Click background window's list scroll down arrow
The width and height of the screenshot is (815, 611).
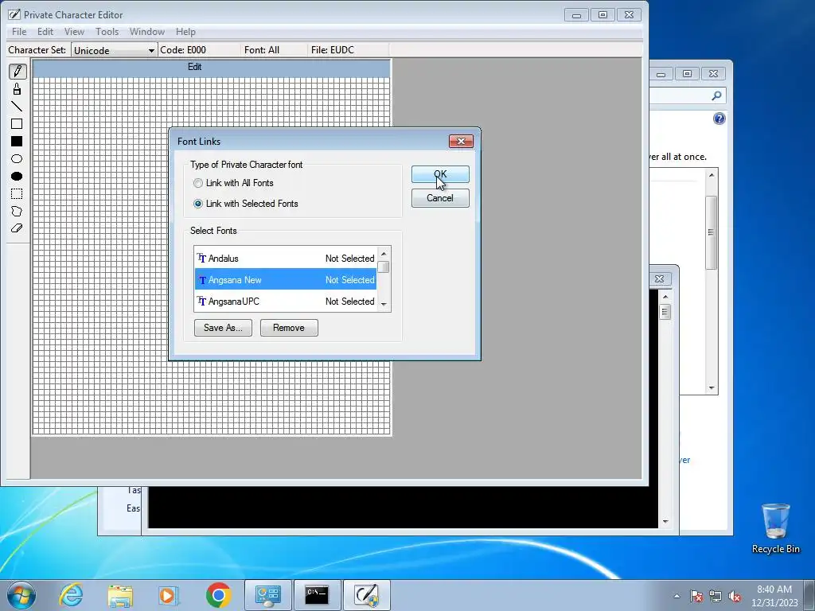tap(712, 388)
